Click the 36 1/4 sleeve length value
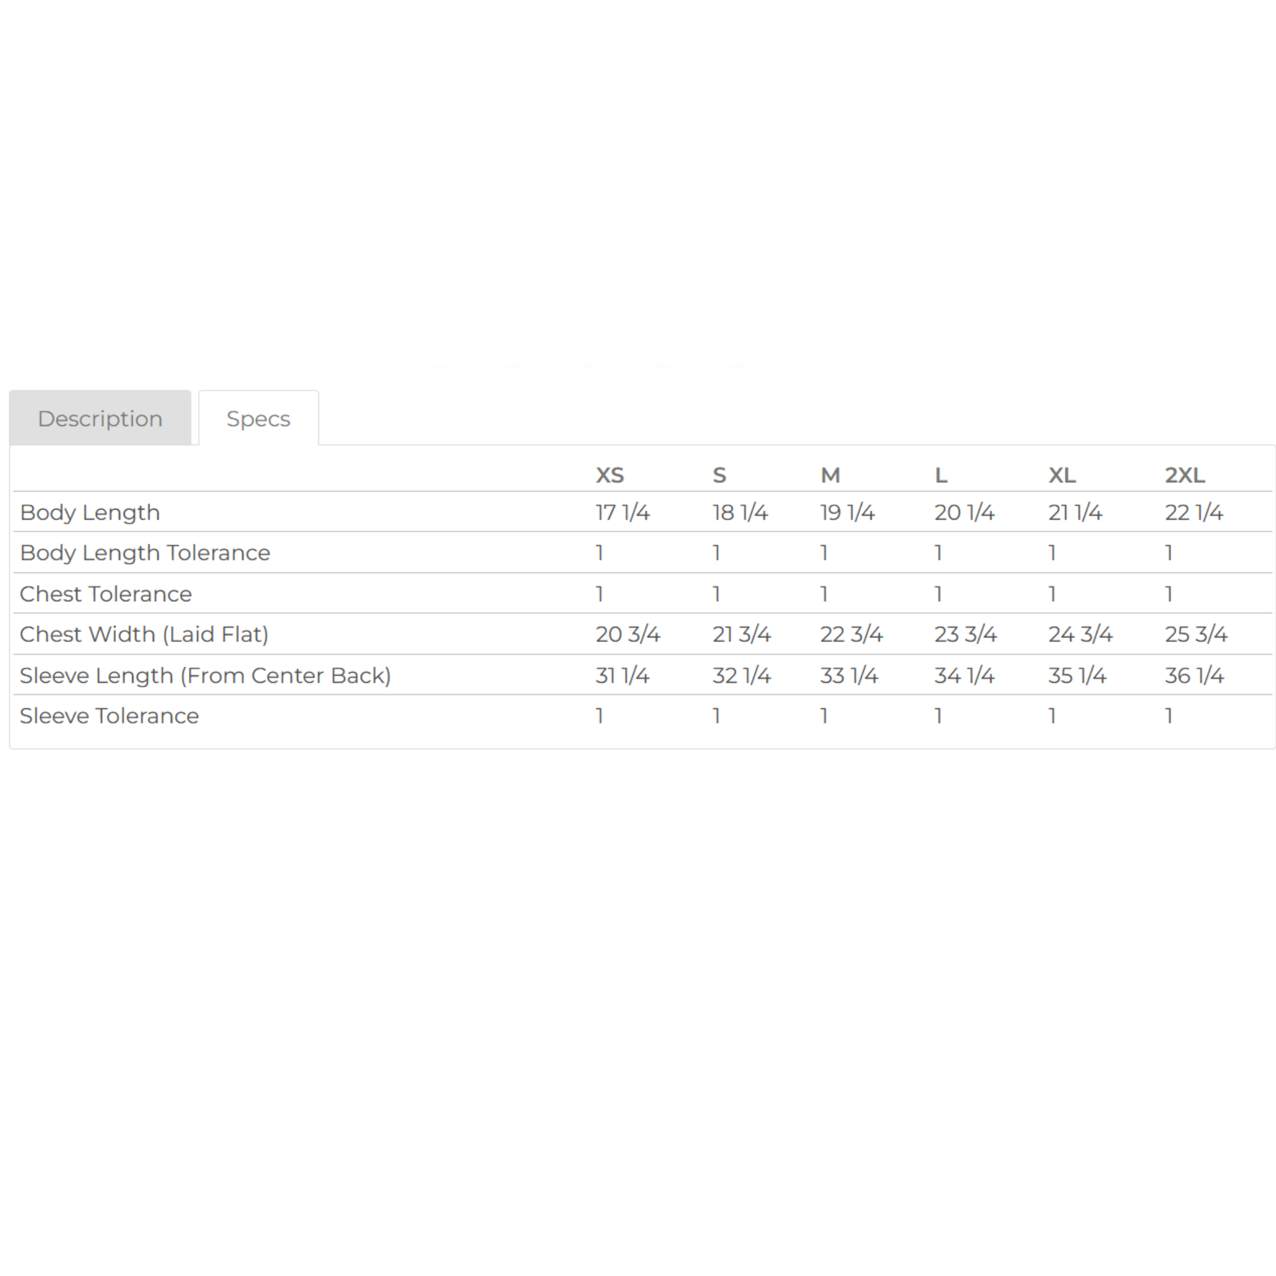 click(x=1194, y=675)
